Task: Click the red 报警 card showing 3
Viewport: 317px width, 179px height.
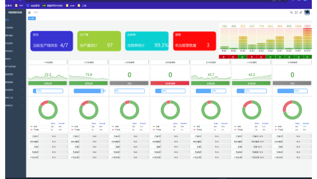Action: tap(195, 41)
